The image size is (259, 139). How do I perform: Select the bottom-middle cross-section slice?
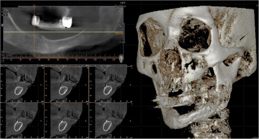(67, 121)
